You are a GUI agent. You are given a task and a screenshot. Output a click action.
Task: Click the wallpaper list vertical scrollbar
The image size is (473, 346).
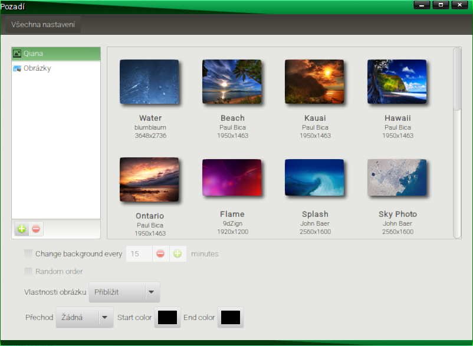click(457, 143)
